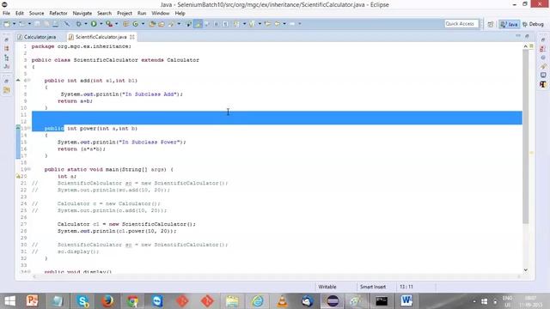
Task: Switch to the Debug perspective
Action: 533,24
